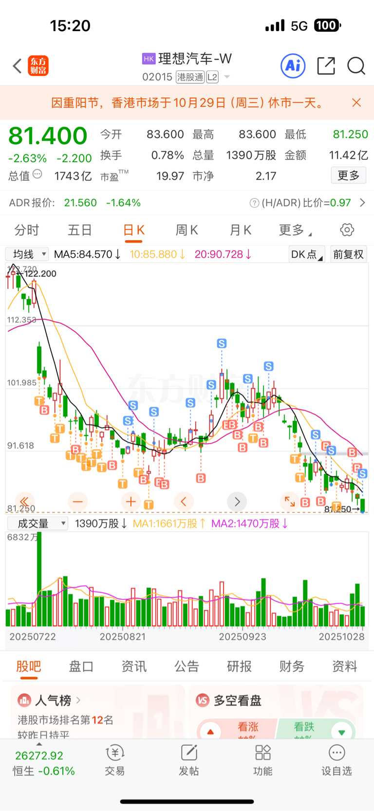Image resolution: width=374 pixels, height=811 pixels.
Task: Tap the back arrow icon
Action: [x=18, y=66]
